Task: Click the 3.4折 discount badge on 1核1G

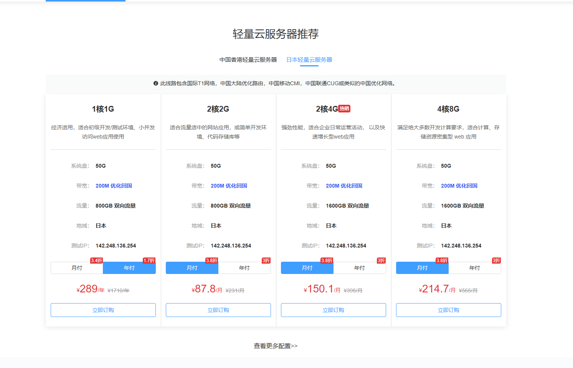Action: point(96,261)
